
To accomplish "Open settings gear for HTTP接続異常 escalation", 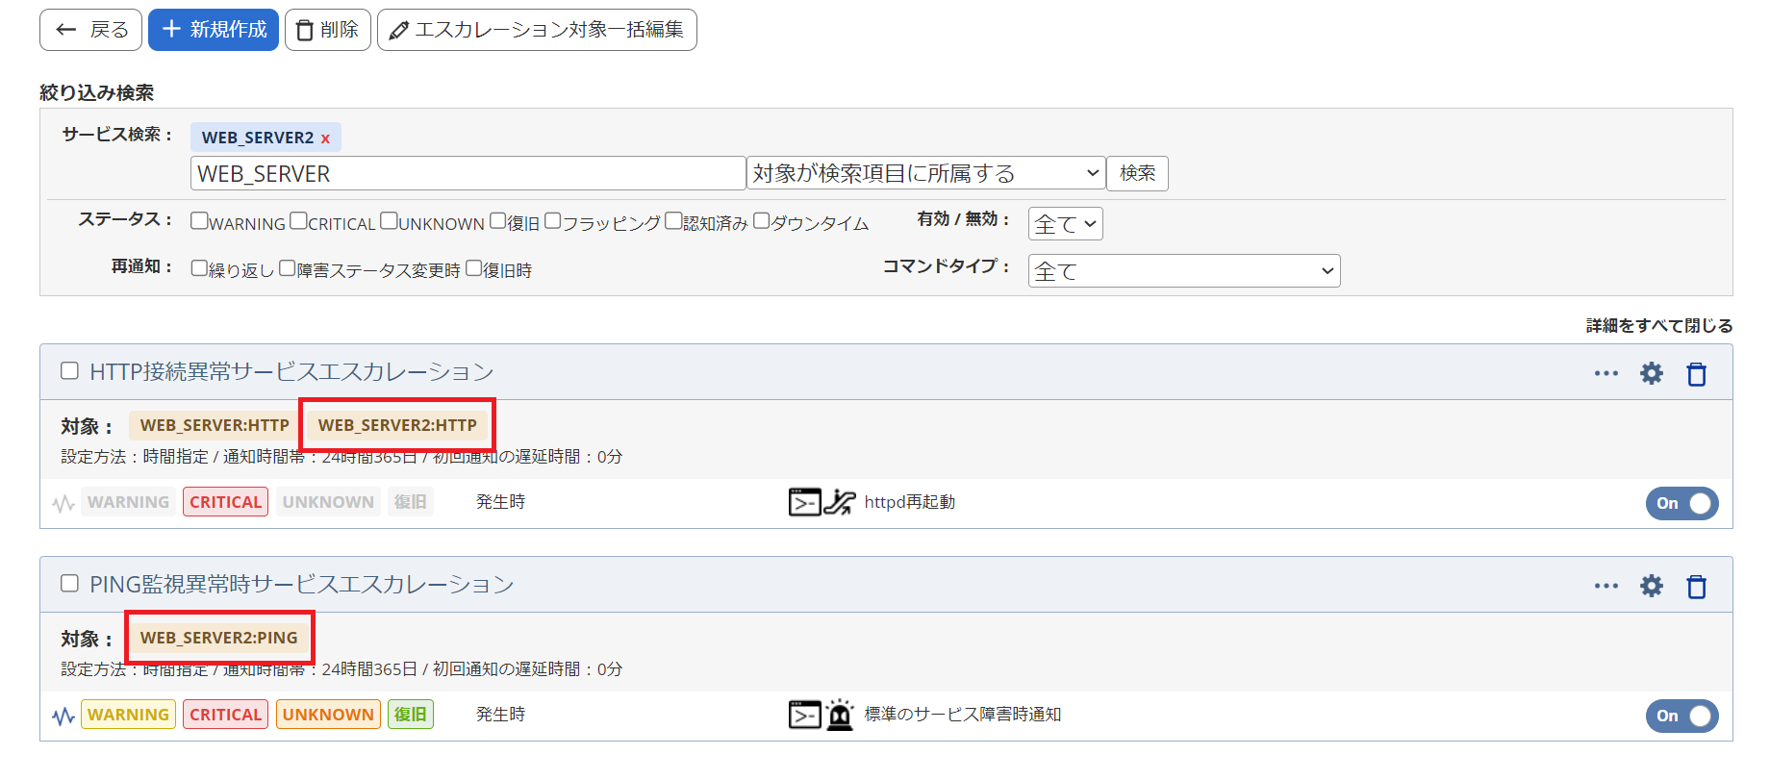I will click(1651, 373).
